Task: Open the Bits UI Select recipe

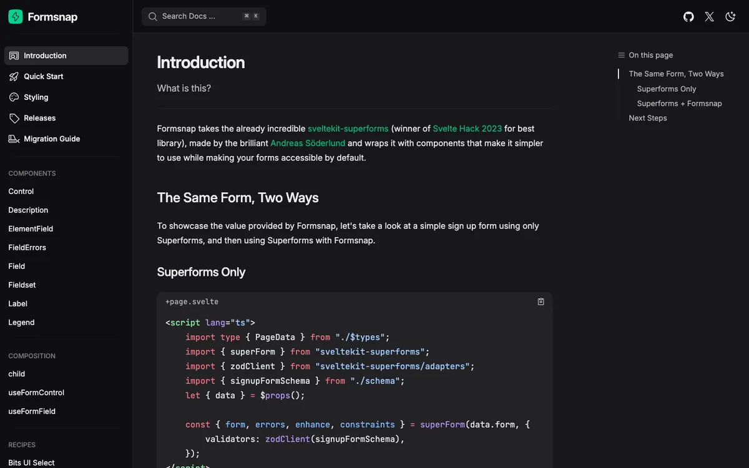Action: pos(31,462)
